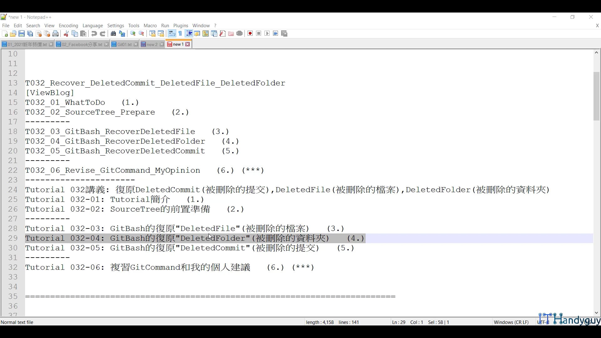Open the Replace dialog from the toolbar
The image size is (601, 338).
[122, 33]
